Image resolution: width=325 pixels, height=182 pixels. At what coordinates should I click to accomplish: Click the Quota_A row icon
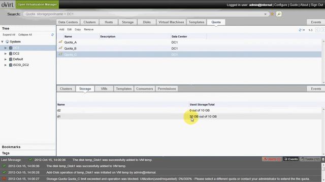(x=60, y=42)
